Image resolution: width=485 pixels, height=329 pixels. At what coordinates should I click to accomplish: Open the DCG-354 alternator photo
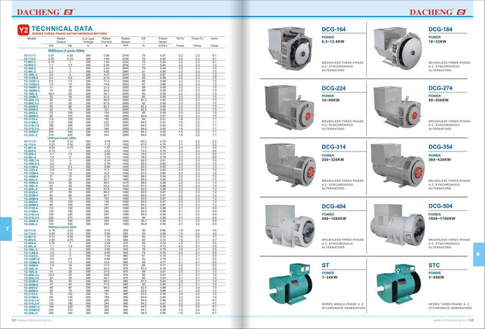coord(397,165)
